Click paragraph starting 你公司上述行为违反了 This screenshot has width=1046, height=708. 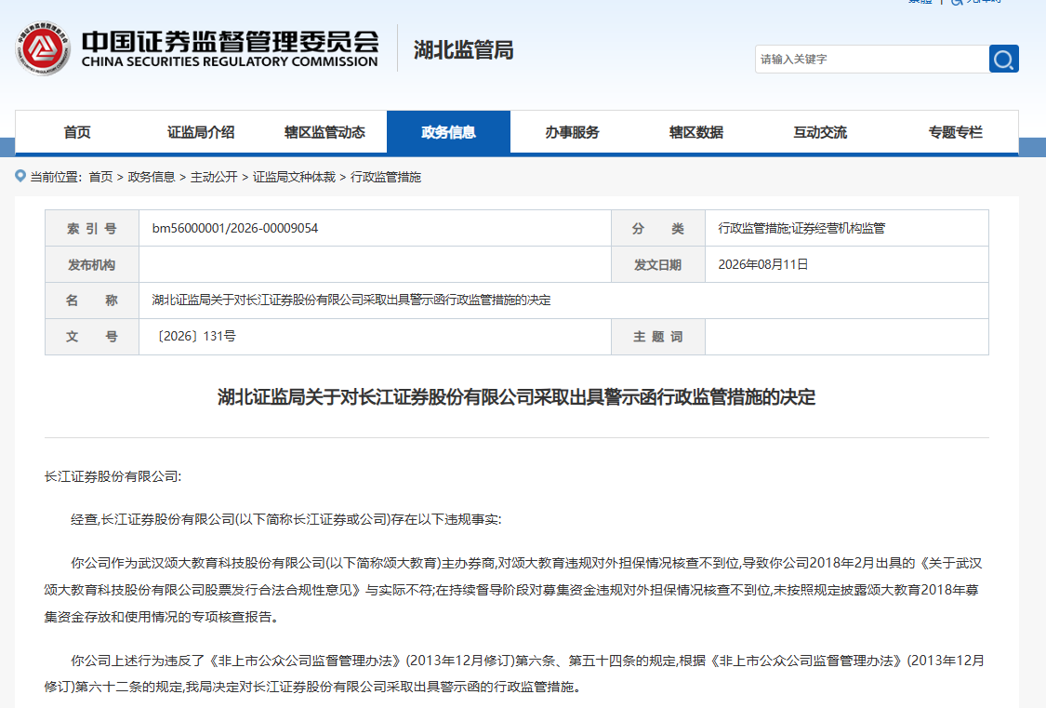(x=514, y=674)
